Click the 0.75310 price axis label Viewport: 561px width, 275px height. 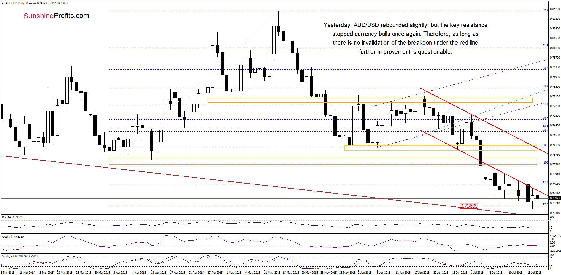555,164
